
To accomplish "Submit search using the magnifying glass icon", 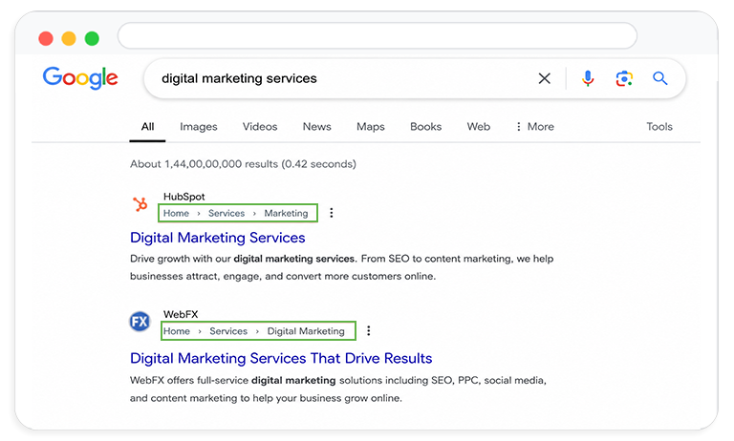I will pyautogui.click(x=660, y=78).
